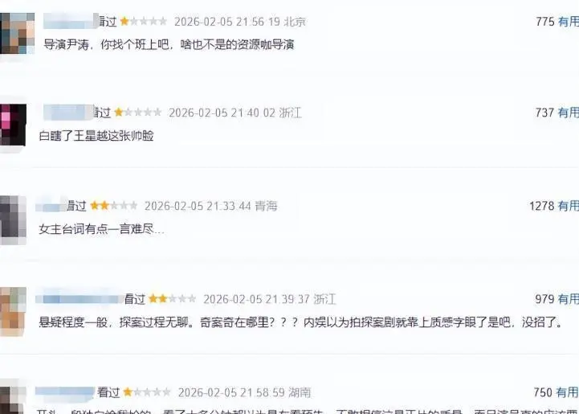
Task: Open the pink avatar of the first Zhejiang reviewer
Action: tap(13, 125)
